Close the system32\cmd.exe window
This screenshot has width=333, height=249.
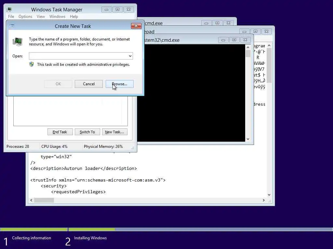pyautogui.click(x=245, y=40)
